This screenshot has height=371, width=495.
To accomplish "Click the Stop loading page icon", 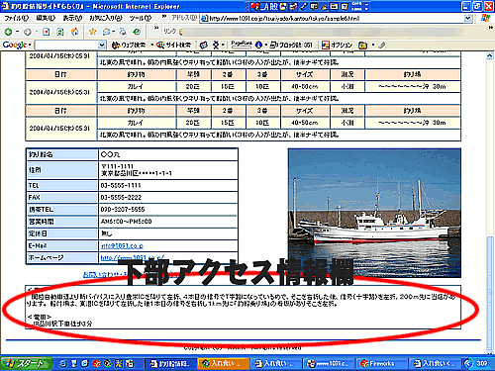I will click(47, 32).
